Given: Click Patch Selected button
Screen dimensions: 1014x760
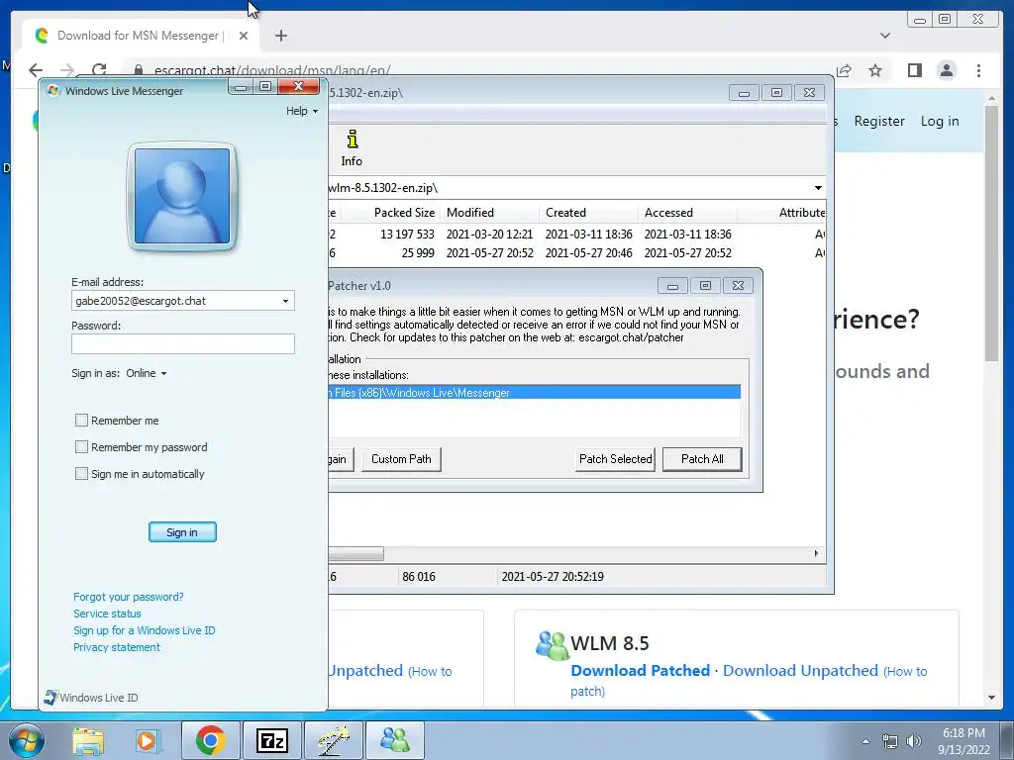Looking at the screenshot, I should [616, 459].
